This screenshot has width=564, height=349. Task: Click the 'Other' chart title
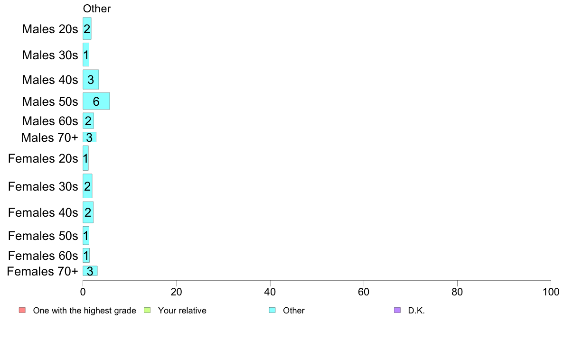[x=97, y=9]
